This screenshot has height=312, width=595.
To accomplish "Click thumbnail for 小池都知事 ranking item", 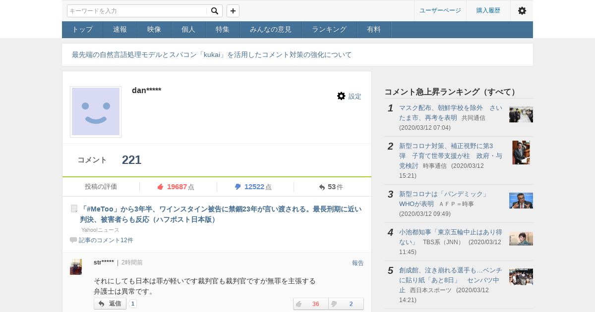I will pos(521,239).
